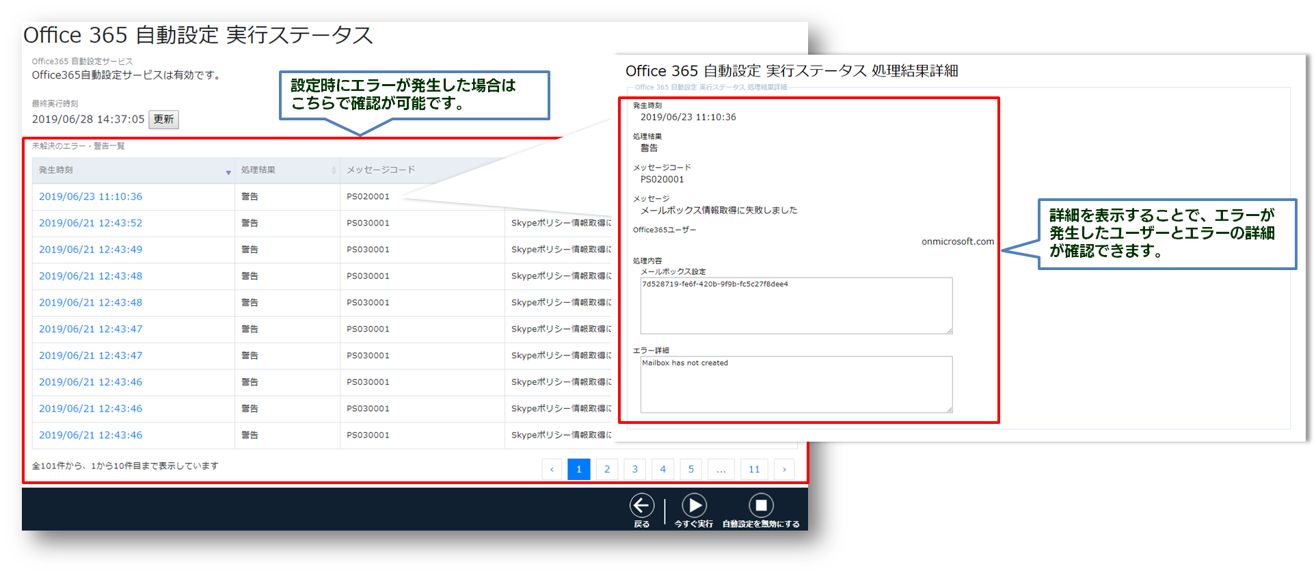Click the 自動設定を無効にする stop icon
The width and height of the screenshot is (1316, 575).
pyautogui.click(x=761, y=506)
